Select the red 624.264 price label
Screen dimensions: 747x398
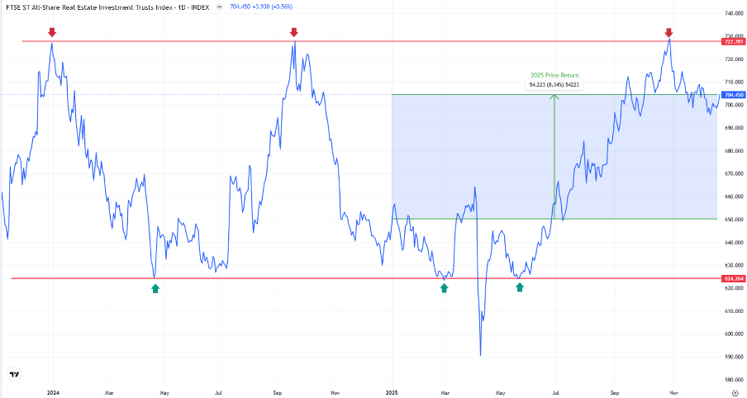(x=734, y=278)
